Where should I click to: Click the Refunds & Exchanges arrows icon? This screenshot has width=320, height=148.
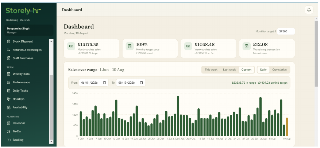(8, 50)
